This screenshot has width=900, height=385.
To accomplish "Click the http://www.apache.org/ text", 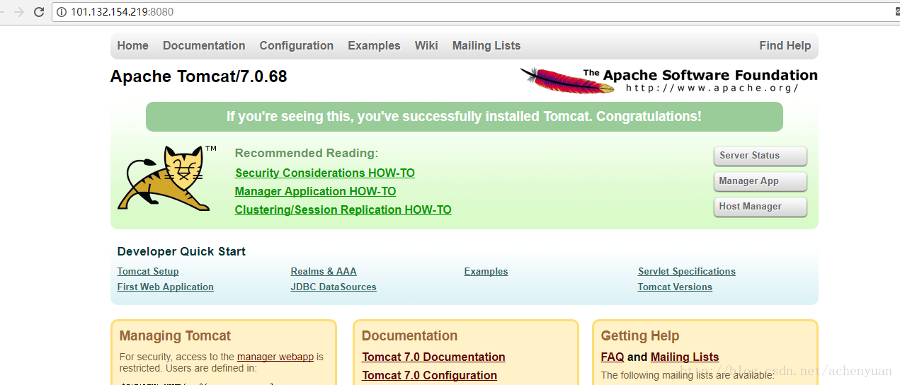I will point(712,88).
